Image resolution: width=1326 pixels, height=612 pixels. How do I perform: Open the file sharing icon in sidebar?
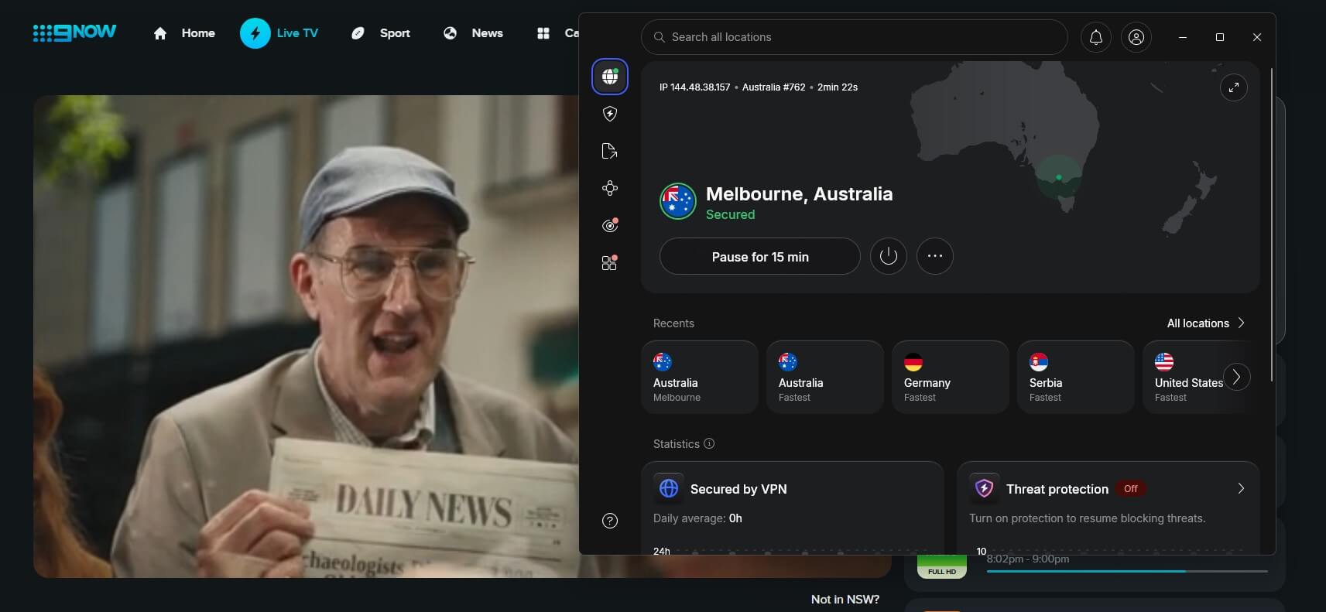pyautogui.click(x=610, y=151)
